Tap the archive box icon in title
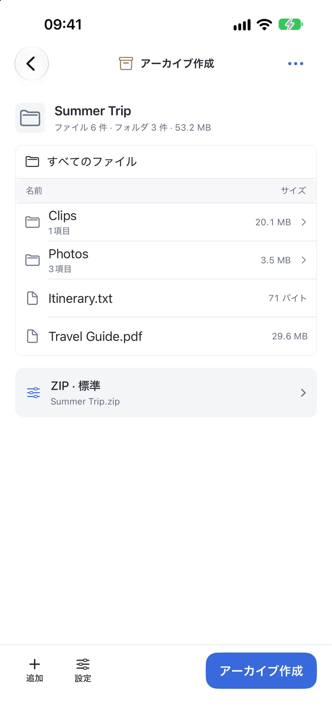The height and width of the screenshot is (722, 332). [x=126, y=64]
